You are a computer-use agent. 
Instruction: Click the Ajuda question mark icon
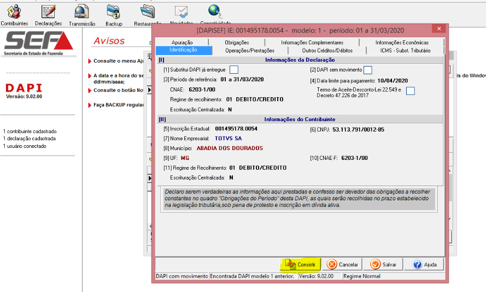[417, 264]
